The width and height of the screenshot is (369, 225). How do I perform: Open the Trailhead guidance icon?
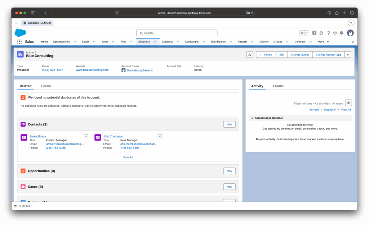click(321, 33)
